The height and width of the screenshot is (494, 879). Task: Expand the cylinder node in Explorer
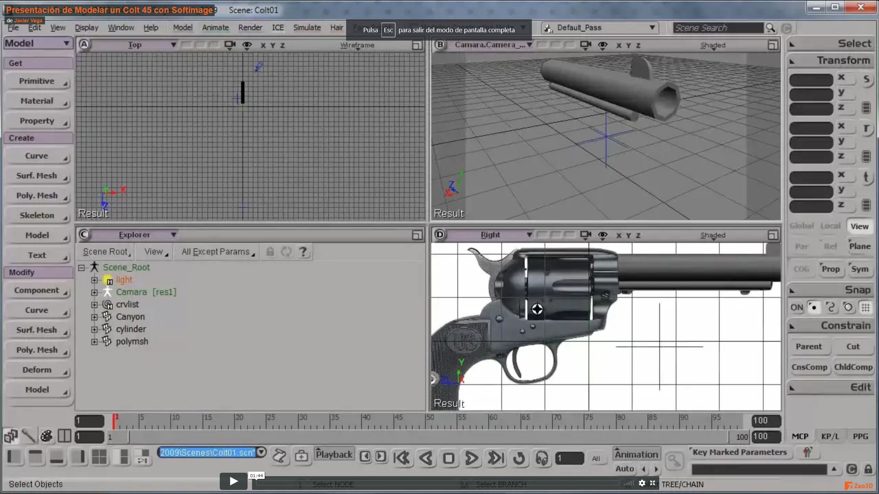pyautogui.click(x=94, y=330)
